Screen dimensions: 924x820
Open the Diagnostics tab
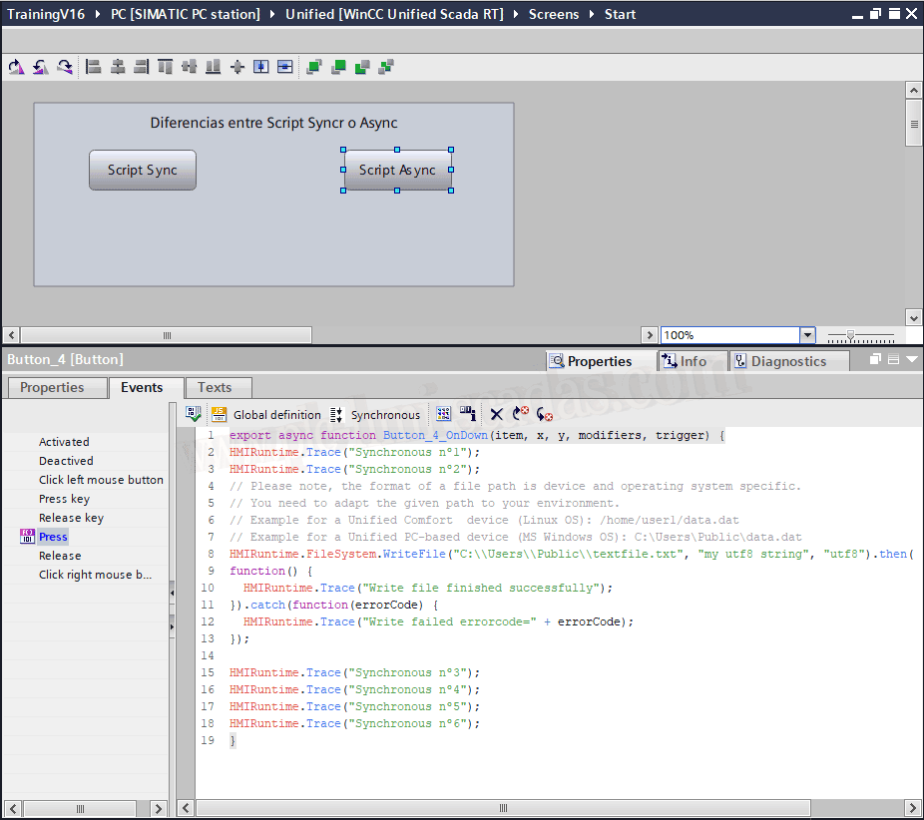[x=787, y=361]
